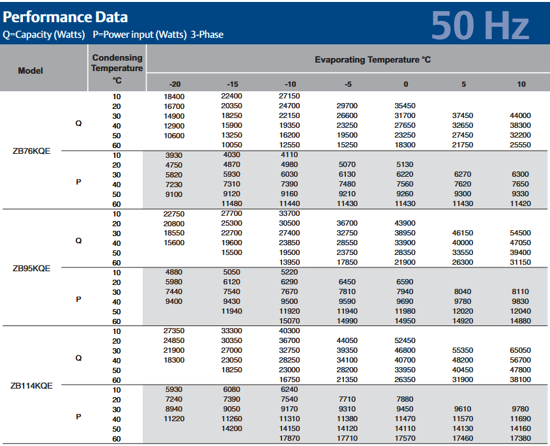Click the "9610" power cell

(x=463, y=409)
